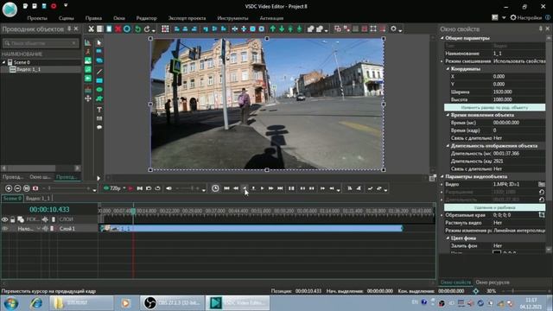553x311 pixels.
Task: Click the green move-down-one-layer arrow icon
Action: point(282,29)
